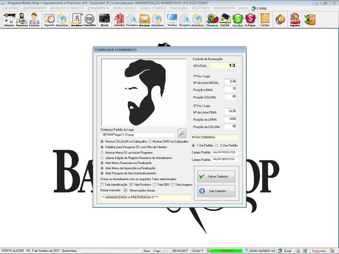
Task: Open the RELATÓRIOS menu
Action: tap(201, 8)
